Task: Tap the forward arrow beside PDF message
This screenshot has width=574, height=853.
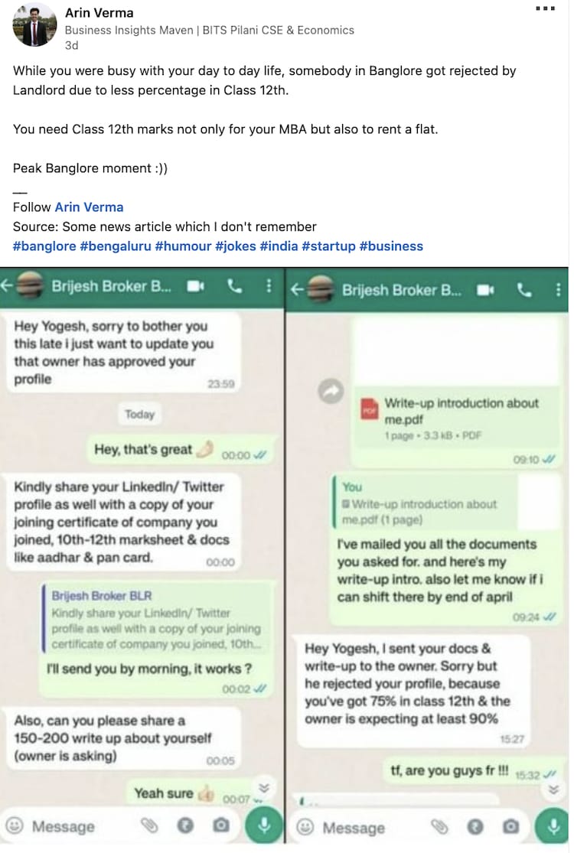Action: coord(331,391)
